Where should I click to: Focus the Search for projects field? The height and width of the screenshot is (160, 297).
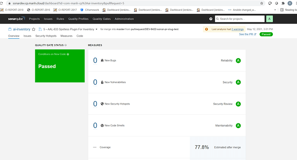240,19
